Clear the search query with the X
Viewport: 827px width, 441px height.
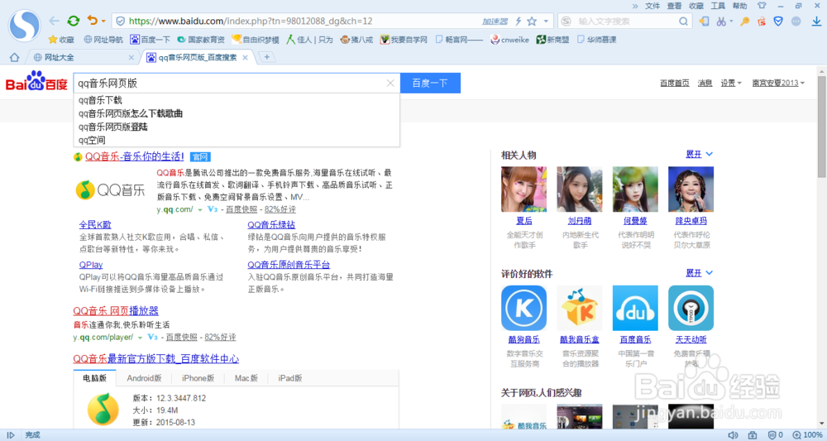coord(390,84)
